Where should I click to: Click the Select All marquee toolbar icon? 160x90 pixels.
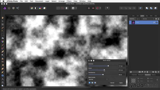(58, 8)
